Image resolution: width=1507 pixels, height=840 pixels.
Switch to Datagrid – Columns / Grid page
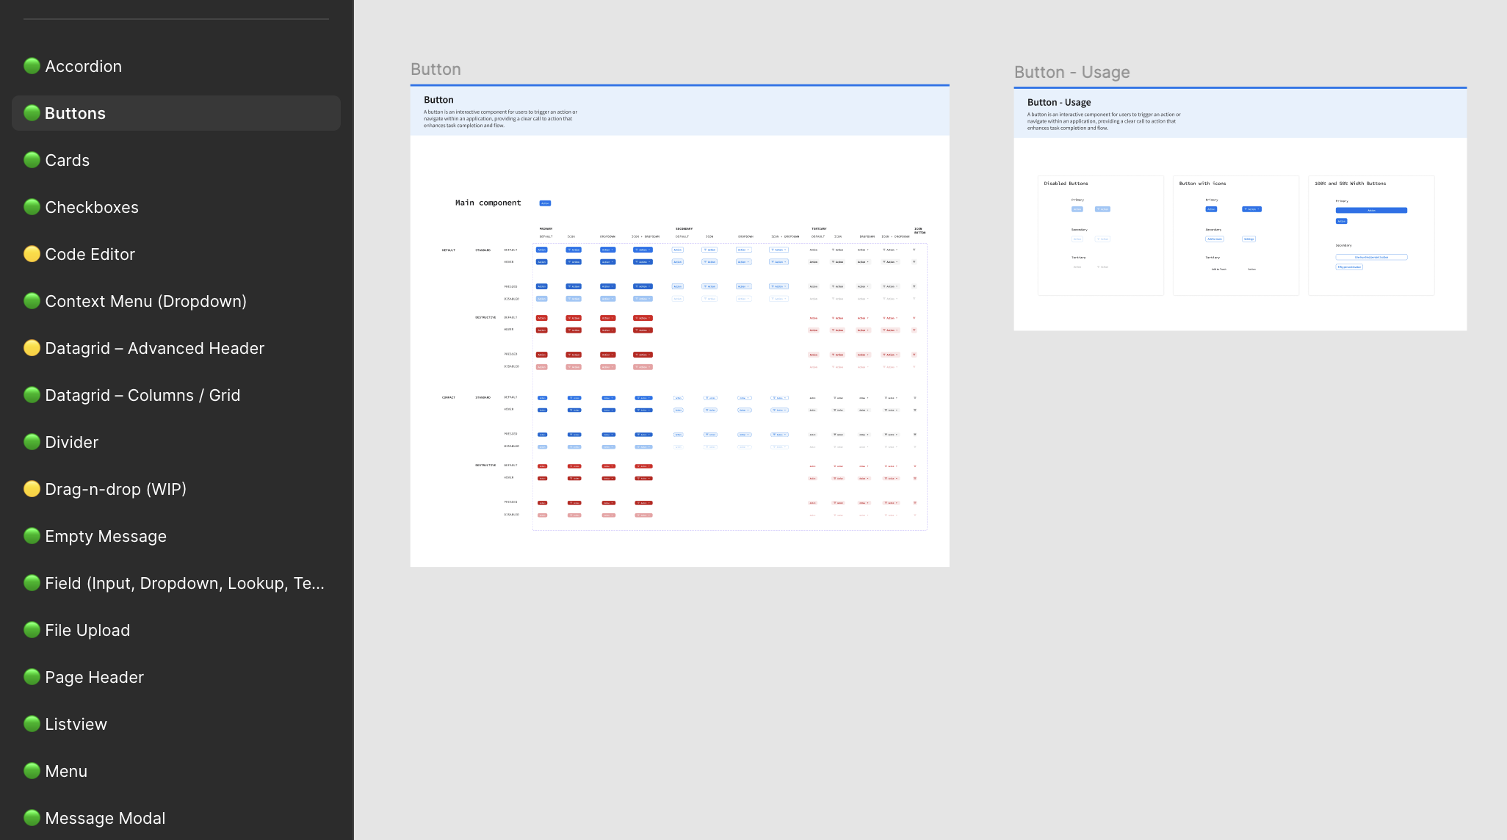[176, 395]
